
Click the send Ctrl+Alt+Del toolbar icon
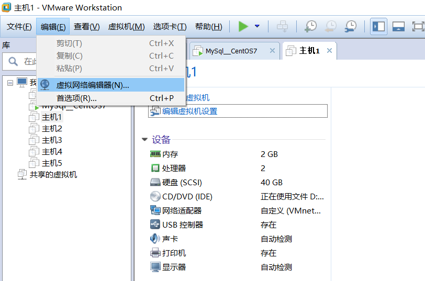(x=282, y=26)
